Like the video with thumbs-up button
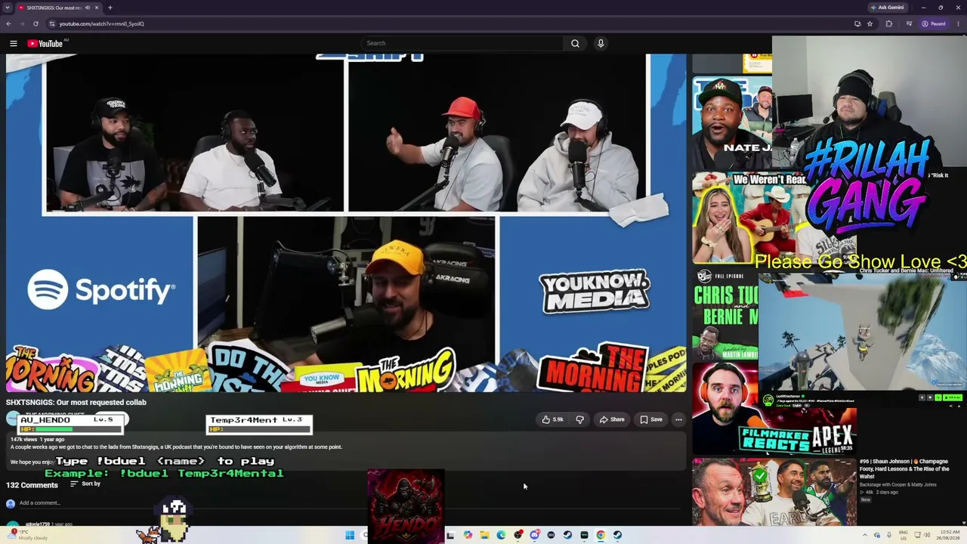The image size is (967, 544). (552, 419)
